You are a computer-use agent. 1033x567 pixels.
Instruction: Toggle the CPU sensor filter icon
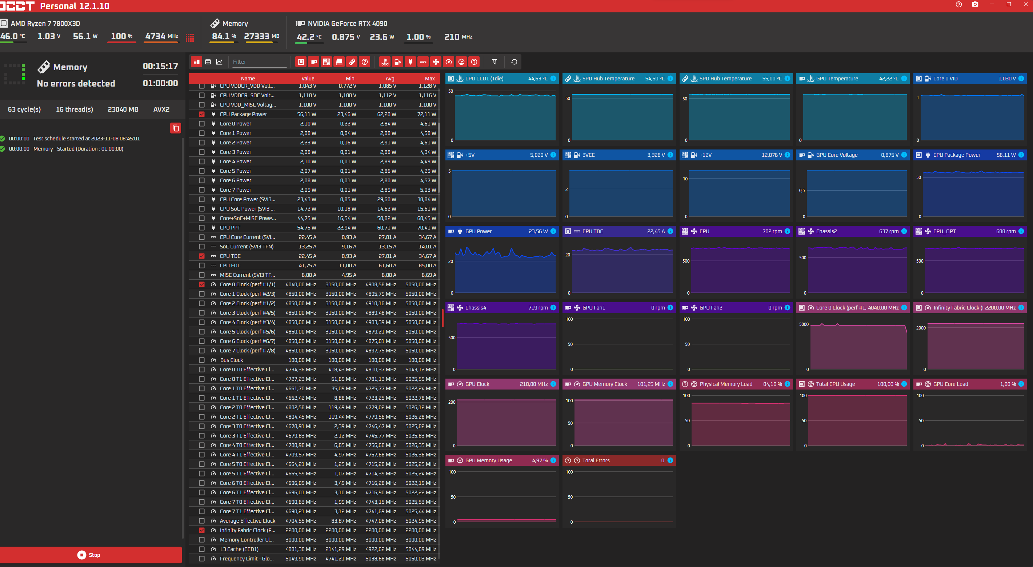301,62
